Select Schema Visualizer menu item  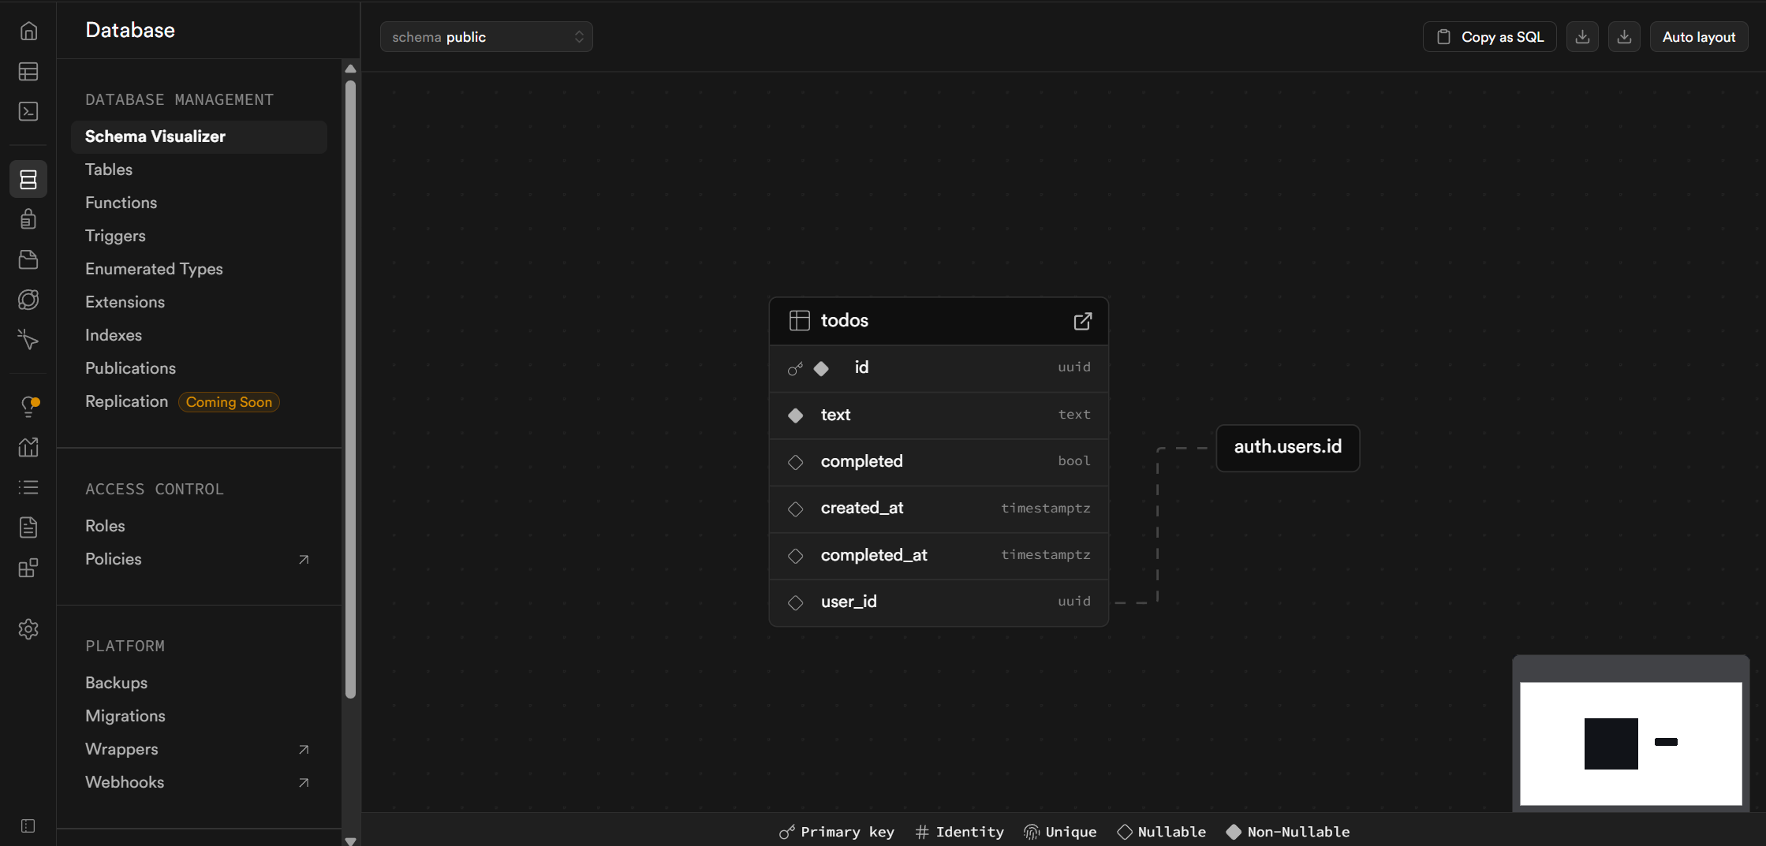click(199, 136)
